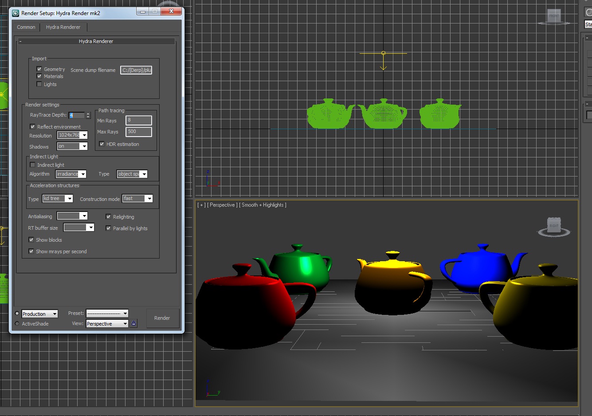
Task: Select the ActiveShade radio button
Action: click(x=17, y=324)
